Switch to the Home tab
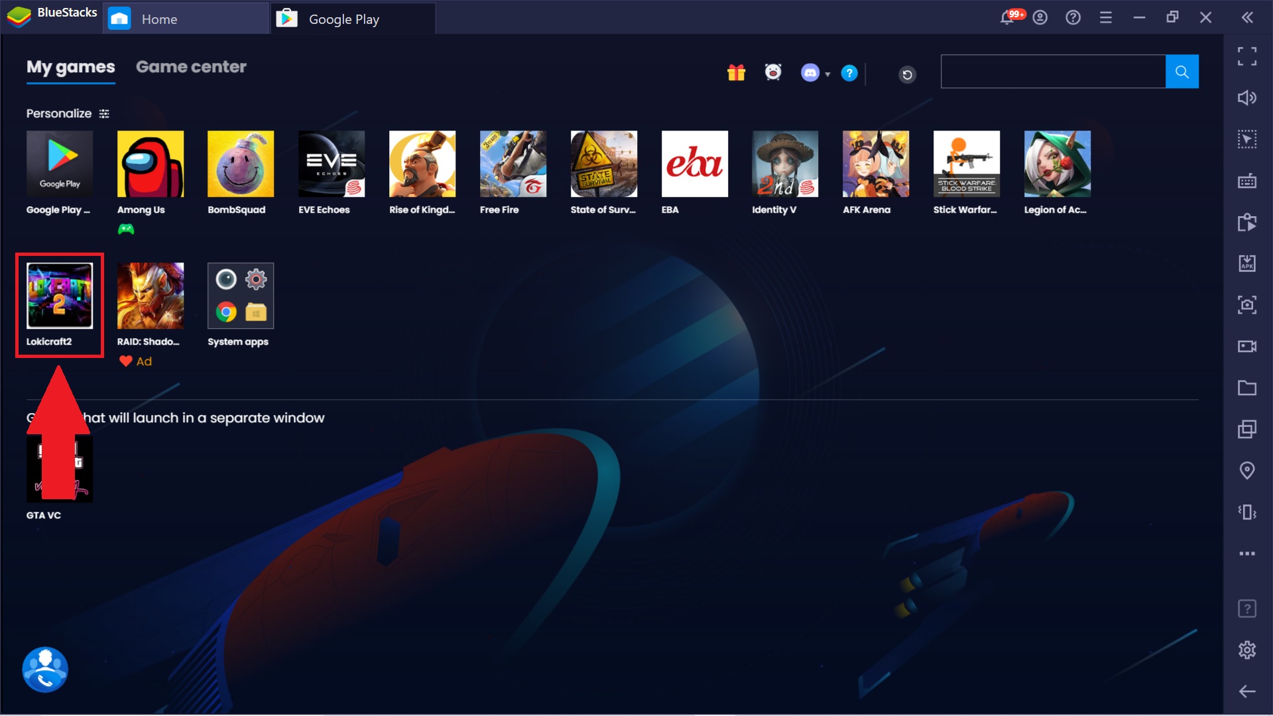Screen dimensions: 1273x716 [186, 19]
